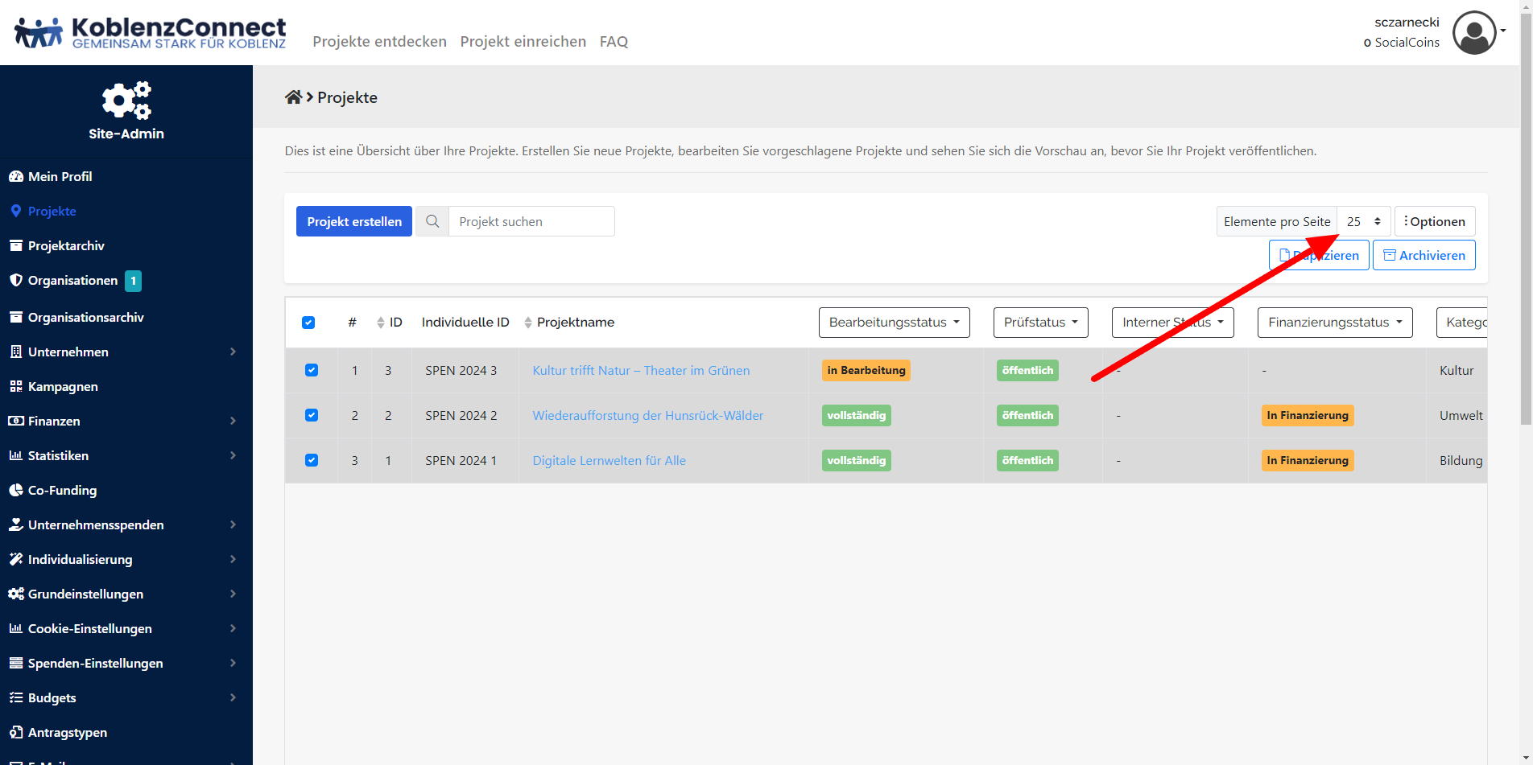Click the Site-Admin gears icon
Viewport: 1533px width, 765px height.
pos(126,101)
